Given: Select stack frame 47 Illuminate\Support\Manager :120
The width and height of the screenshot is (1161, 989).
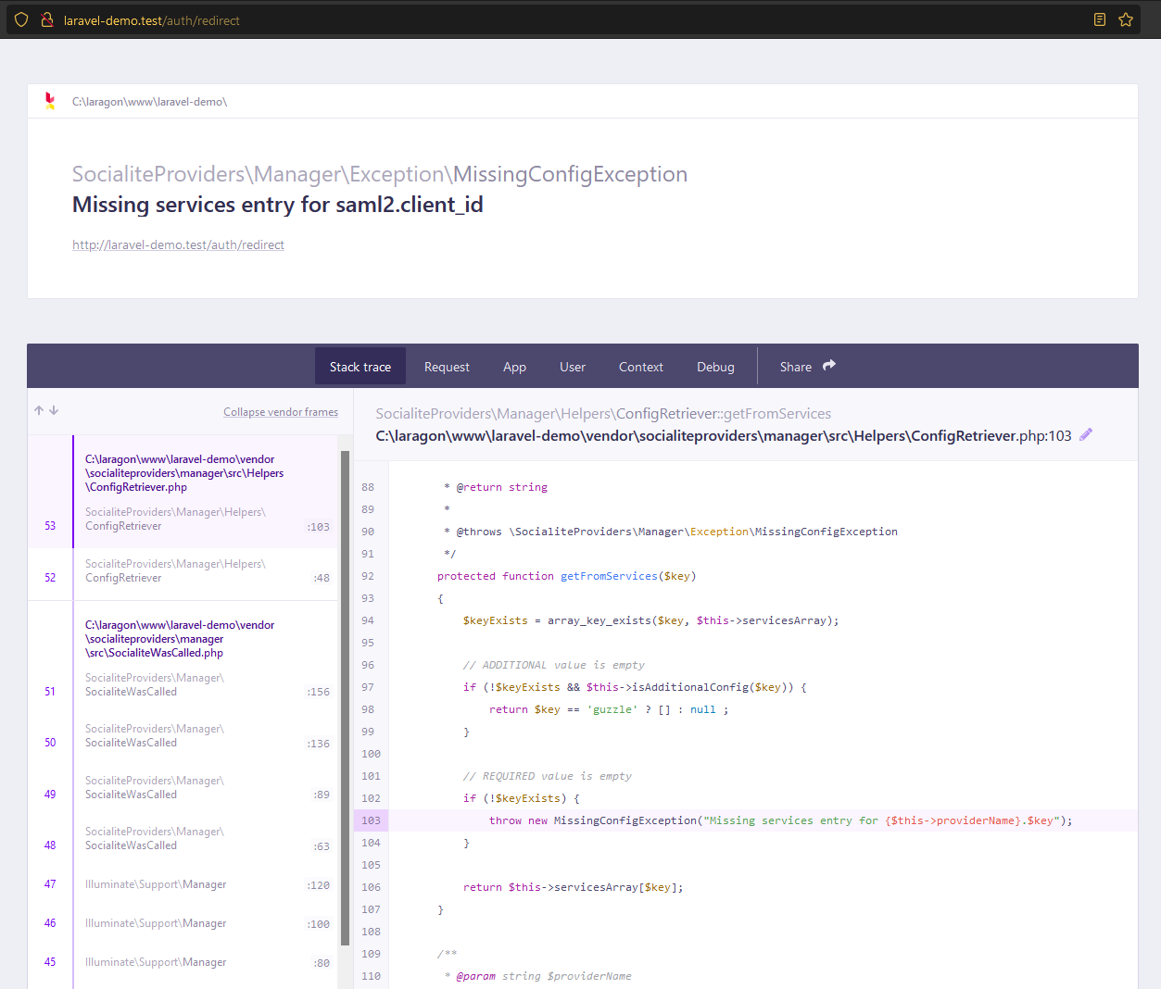Looking at the screenshot, I should point(183,884).
